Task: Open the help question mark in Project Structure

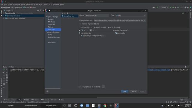Action: click(47, 91)
